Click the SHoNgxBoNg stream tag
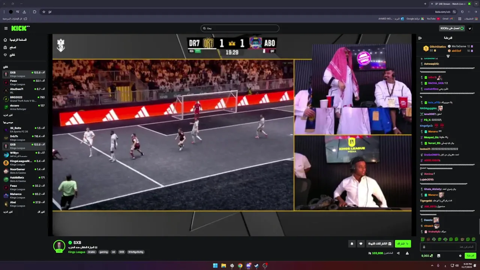This screenshot has height=270, width=480. [136, 252]
